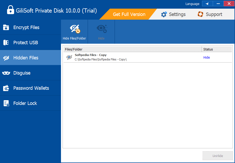The image size is (235, 163).
Task: Select the Softpedia Files - Copy entry
Action: pos(91,55)
